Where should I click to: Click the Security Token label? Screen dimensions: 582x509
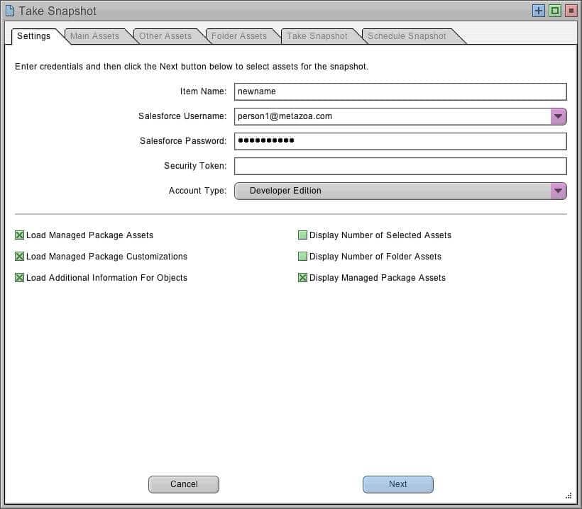(x=195, y=166)
